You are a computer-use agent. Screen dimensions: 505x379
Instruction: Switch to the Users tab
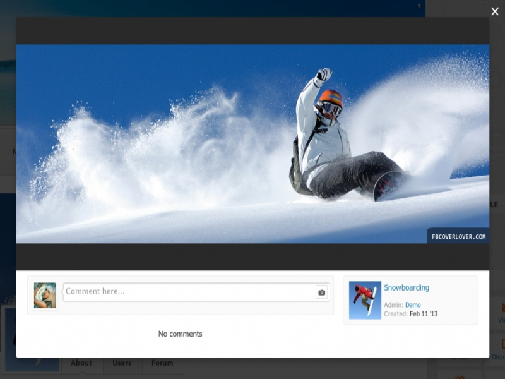[x=122, y=363]
